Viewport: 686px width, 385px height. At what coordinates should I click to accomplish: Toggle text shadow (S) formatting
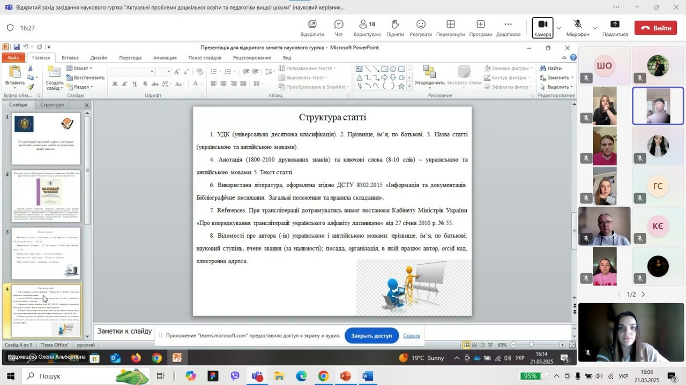pyautogui.click(x=145, y=83)
